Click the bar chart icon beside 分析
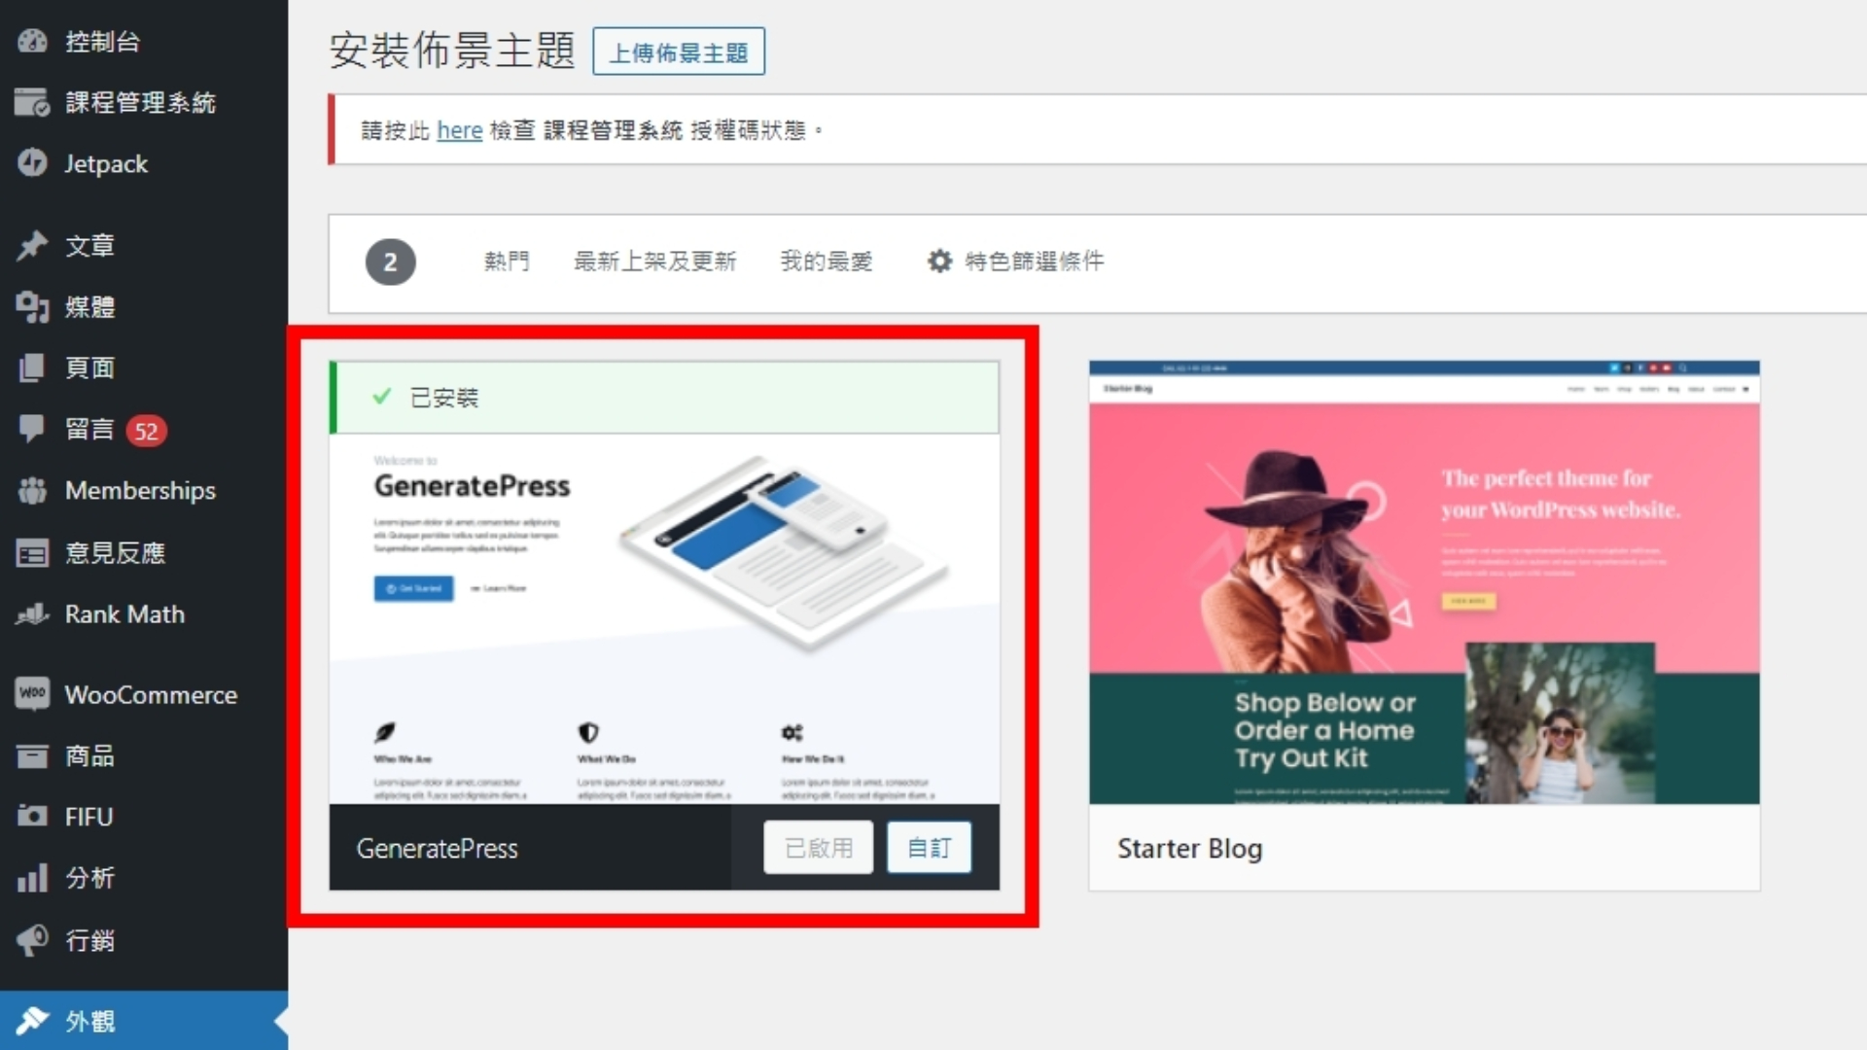The image size is (1867, 1050). pyautogui.click(x=32, y=878)
